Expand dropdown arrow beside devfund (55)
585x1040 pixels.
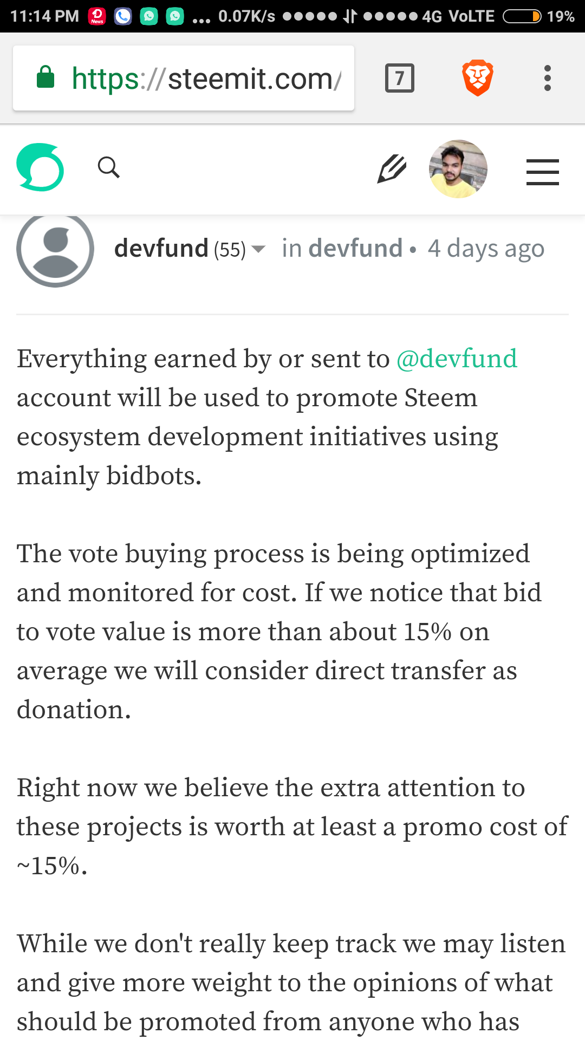click(259, 249)
